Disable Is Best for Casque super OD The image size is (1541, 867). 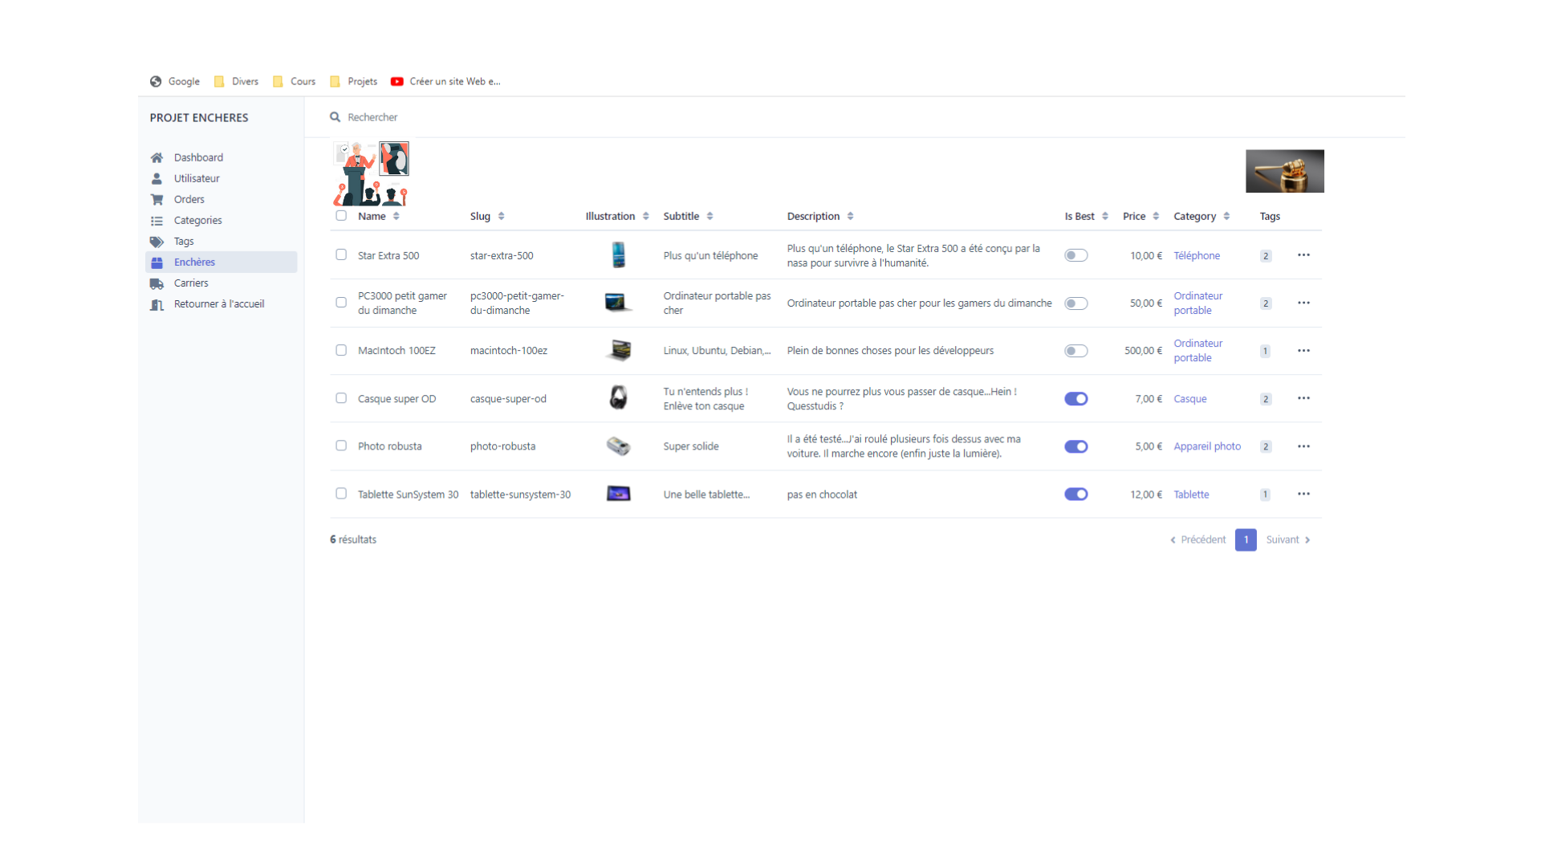point(1075,398)
